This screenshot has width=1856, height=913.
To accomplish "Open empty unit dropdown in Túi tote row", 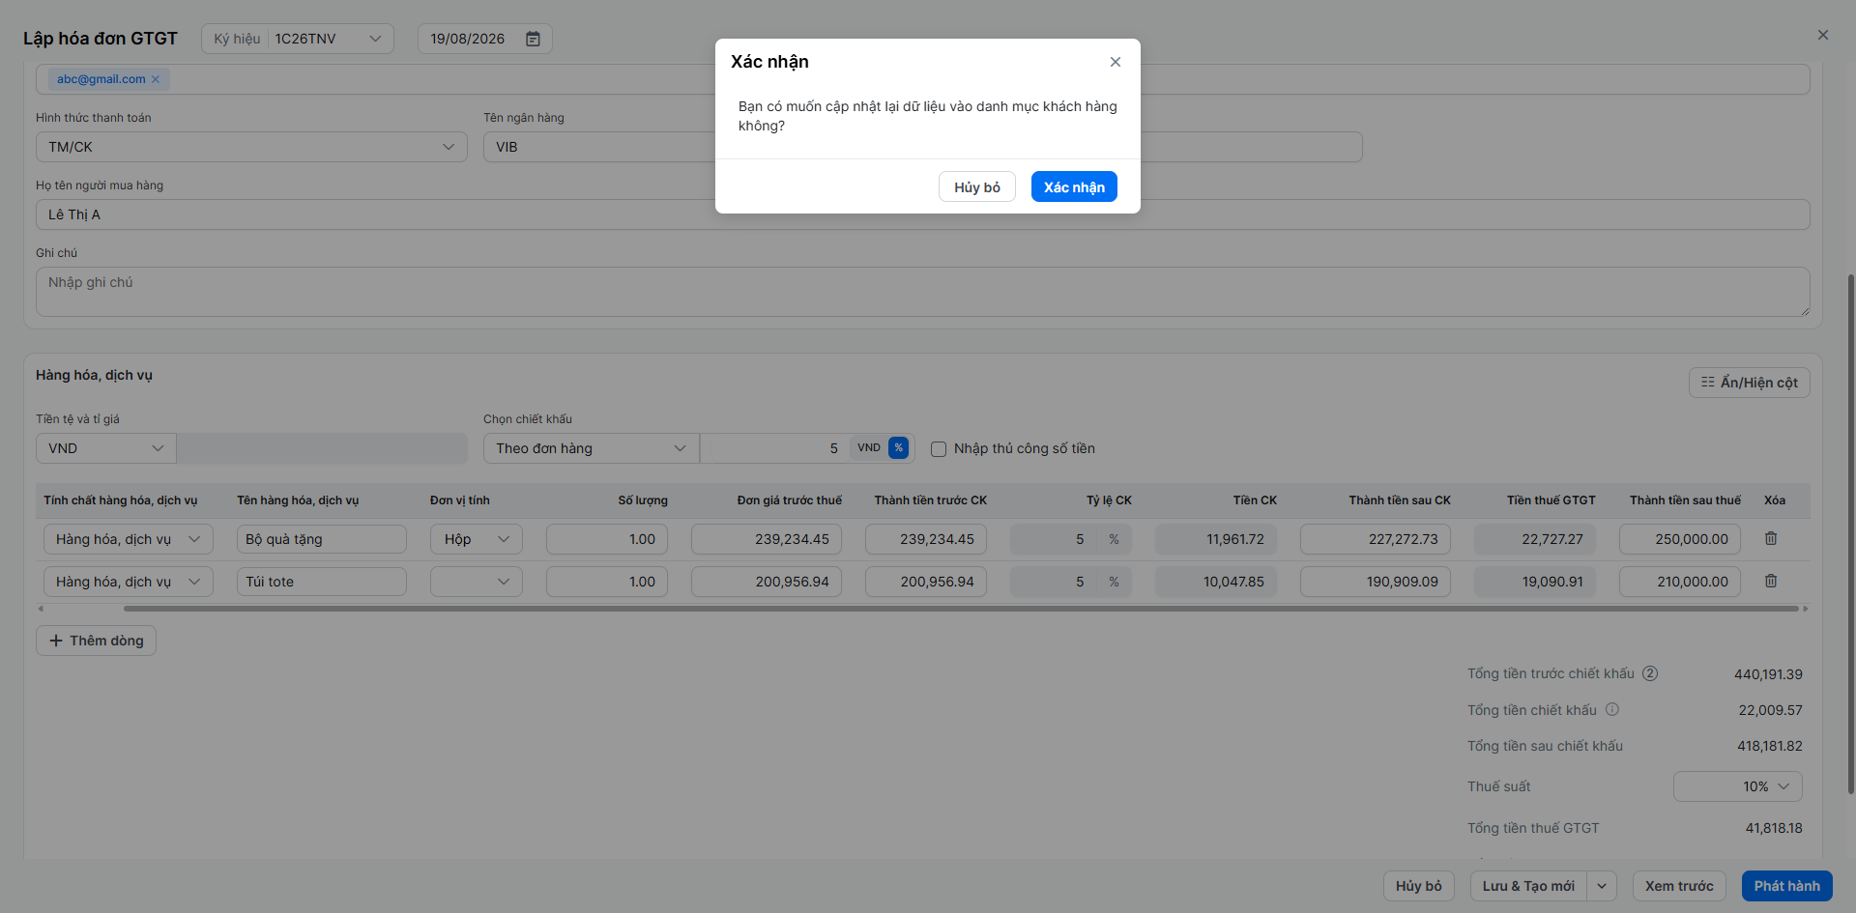I will (x=476, y=582).
